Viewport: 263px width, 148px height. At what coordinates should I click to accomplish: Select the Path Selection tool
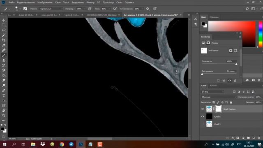4,100
